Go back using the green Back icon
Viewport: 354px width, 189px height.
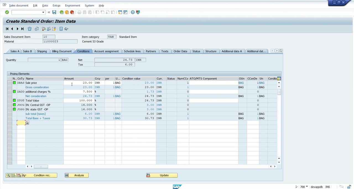(62, 12)
